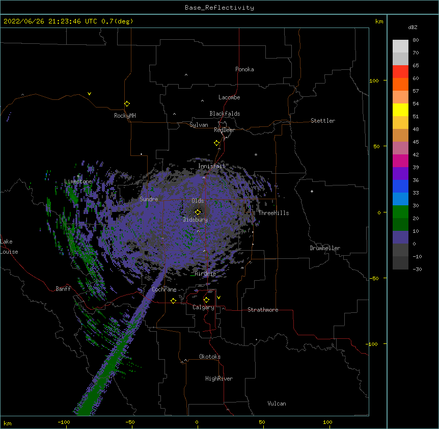Click the Blackfalds city label
Viewport: 439px width, 429px height.
click(225, 114)
